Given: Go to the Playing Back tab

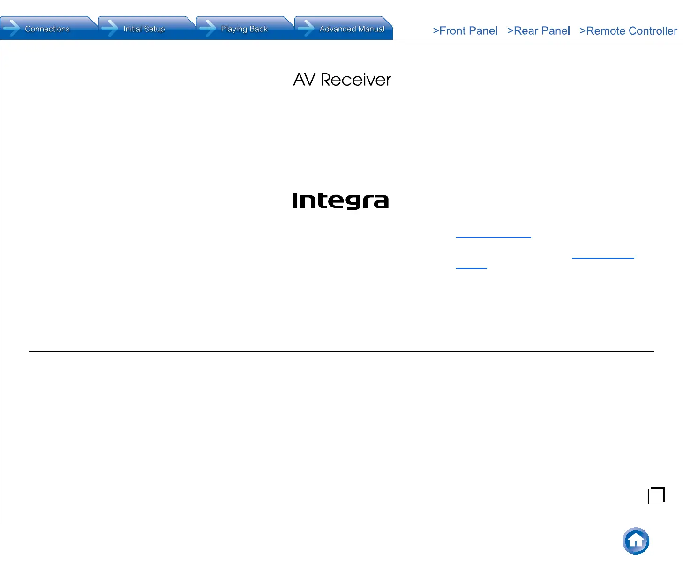Looking at the screenshot, I should pos(244,29).
